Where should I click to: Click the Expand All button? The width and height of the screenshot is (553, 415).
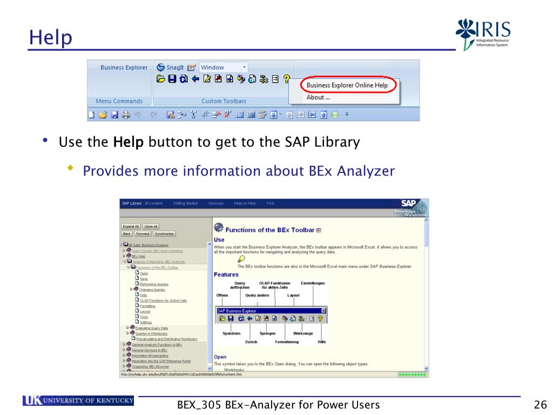point(131,226)
